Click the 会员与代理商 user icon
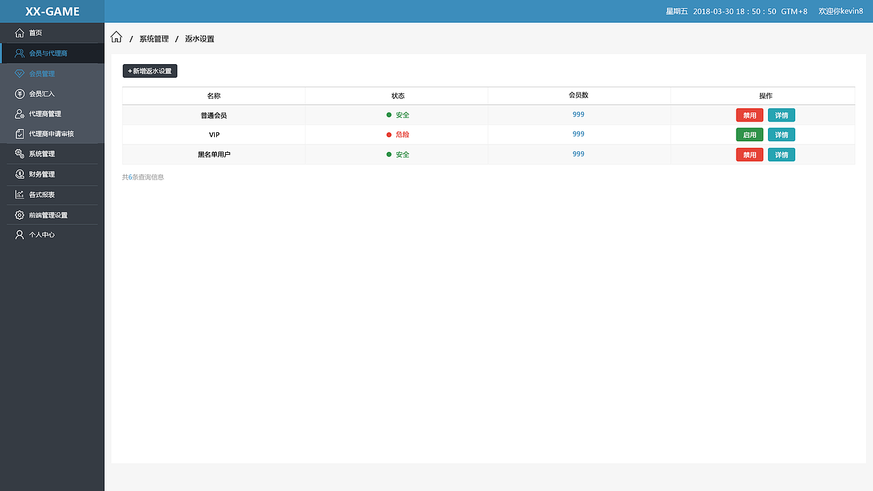The image size is (873, 491). coord(20,53)
